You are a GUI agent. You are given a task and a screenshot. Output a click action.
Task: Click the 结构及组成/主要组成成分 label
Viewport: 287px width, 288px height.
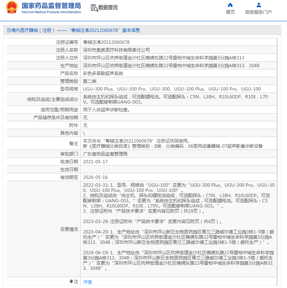pos(53,99)
